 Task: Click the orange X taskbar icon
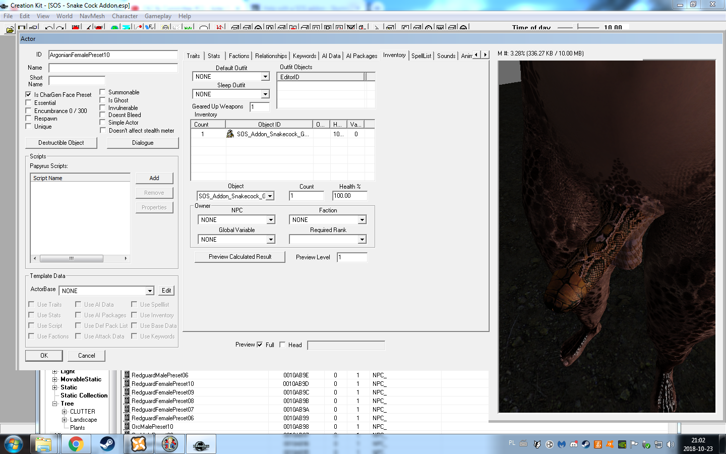tap(138, 444)
